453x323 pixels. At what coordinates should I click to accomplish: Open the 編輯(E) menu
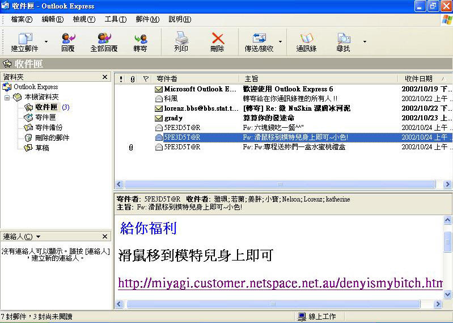53,19
